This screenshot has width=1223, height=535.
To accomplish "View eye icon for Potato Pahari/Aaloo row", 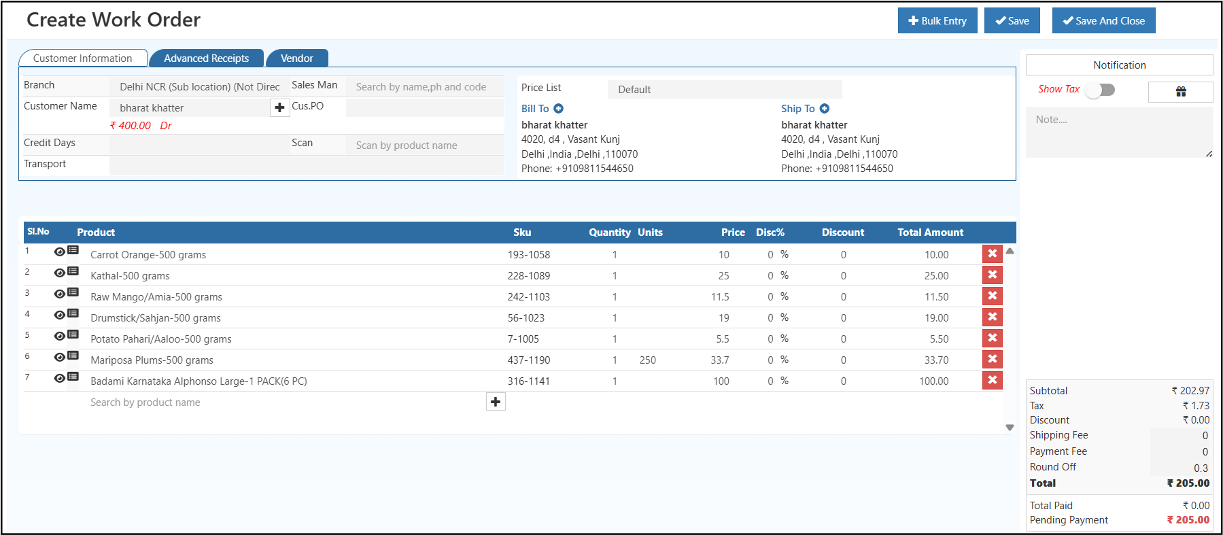I will click(x=60, y=336).
